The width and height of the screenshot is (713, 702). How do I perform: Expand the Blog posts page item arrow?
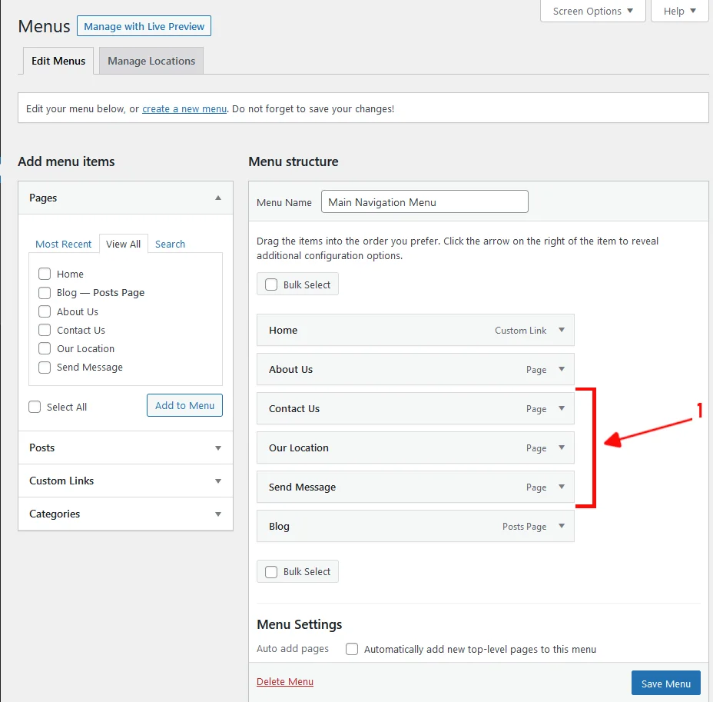[x=562, y=525]
